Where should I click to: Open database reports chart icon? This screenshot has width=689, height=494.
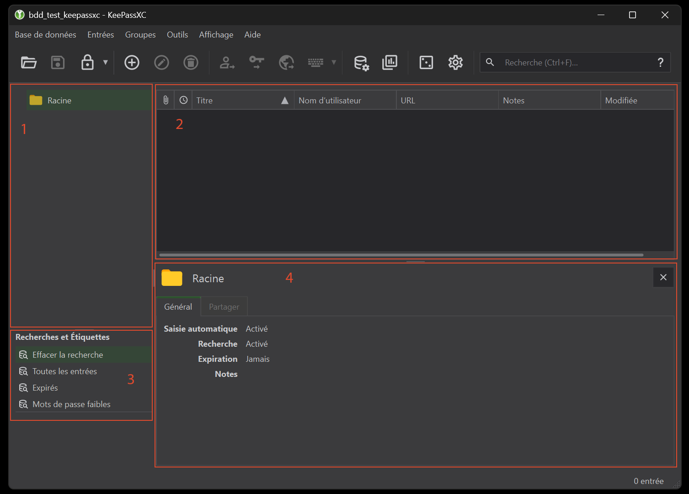tap(390, 62)
